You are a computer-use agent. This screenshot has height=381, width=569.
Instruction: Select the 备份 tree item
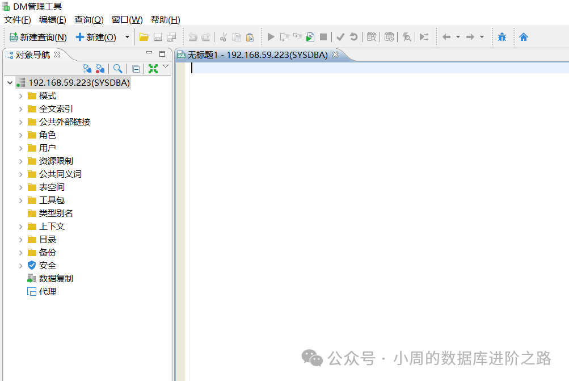pyautogui.click(x=48, y=253)
